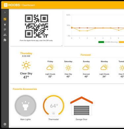Click the Saturday Clear Sky forecast icon

[68, 68]
